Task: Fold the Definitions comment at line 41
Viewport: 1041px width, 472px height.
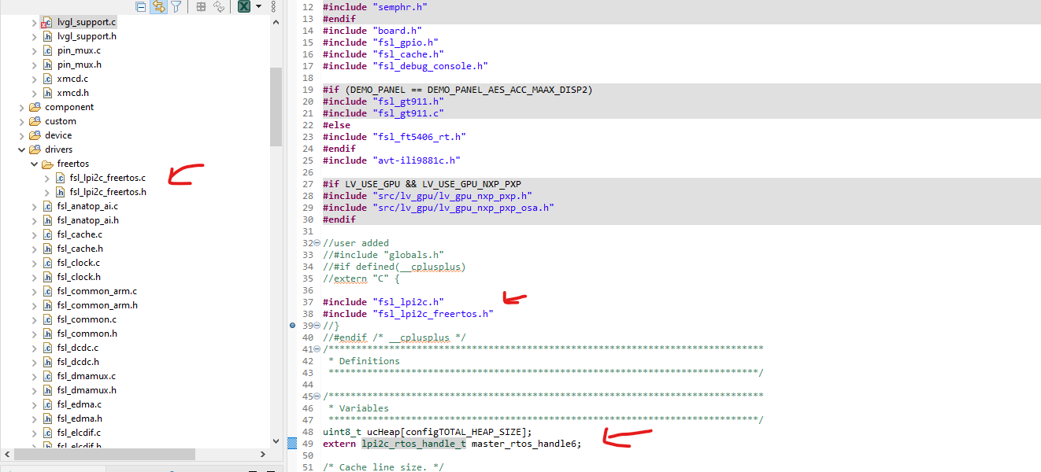Action: (317, 348)
